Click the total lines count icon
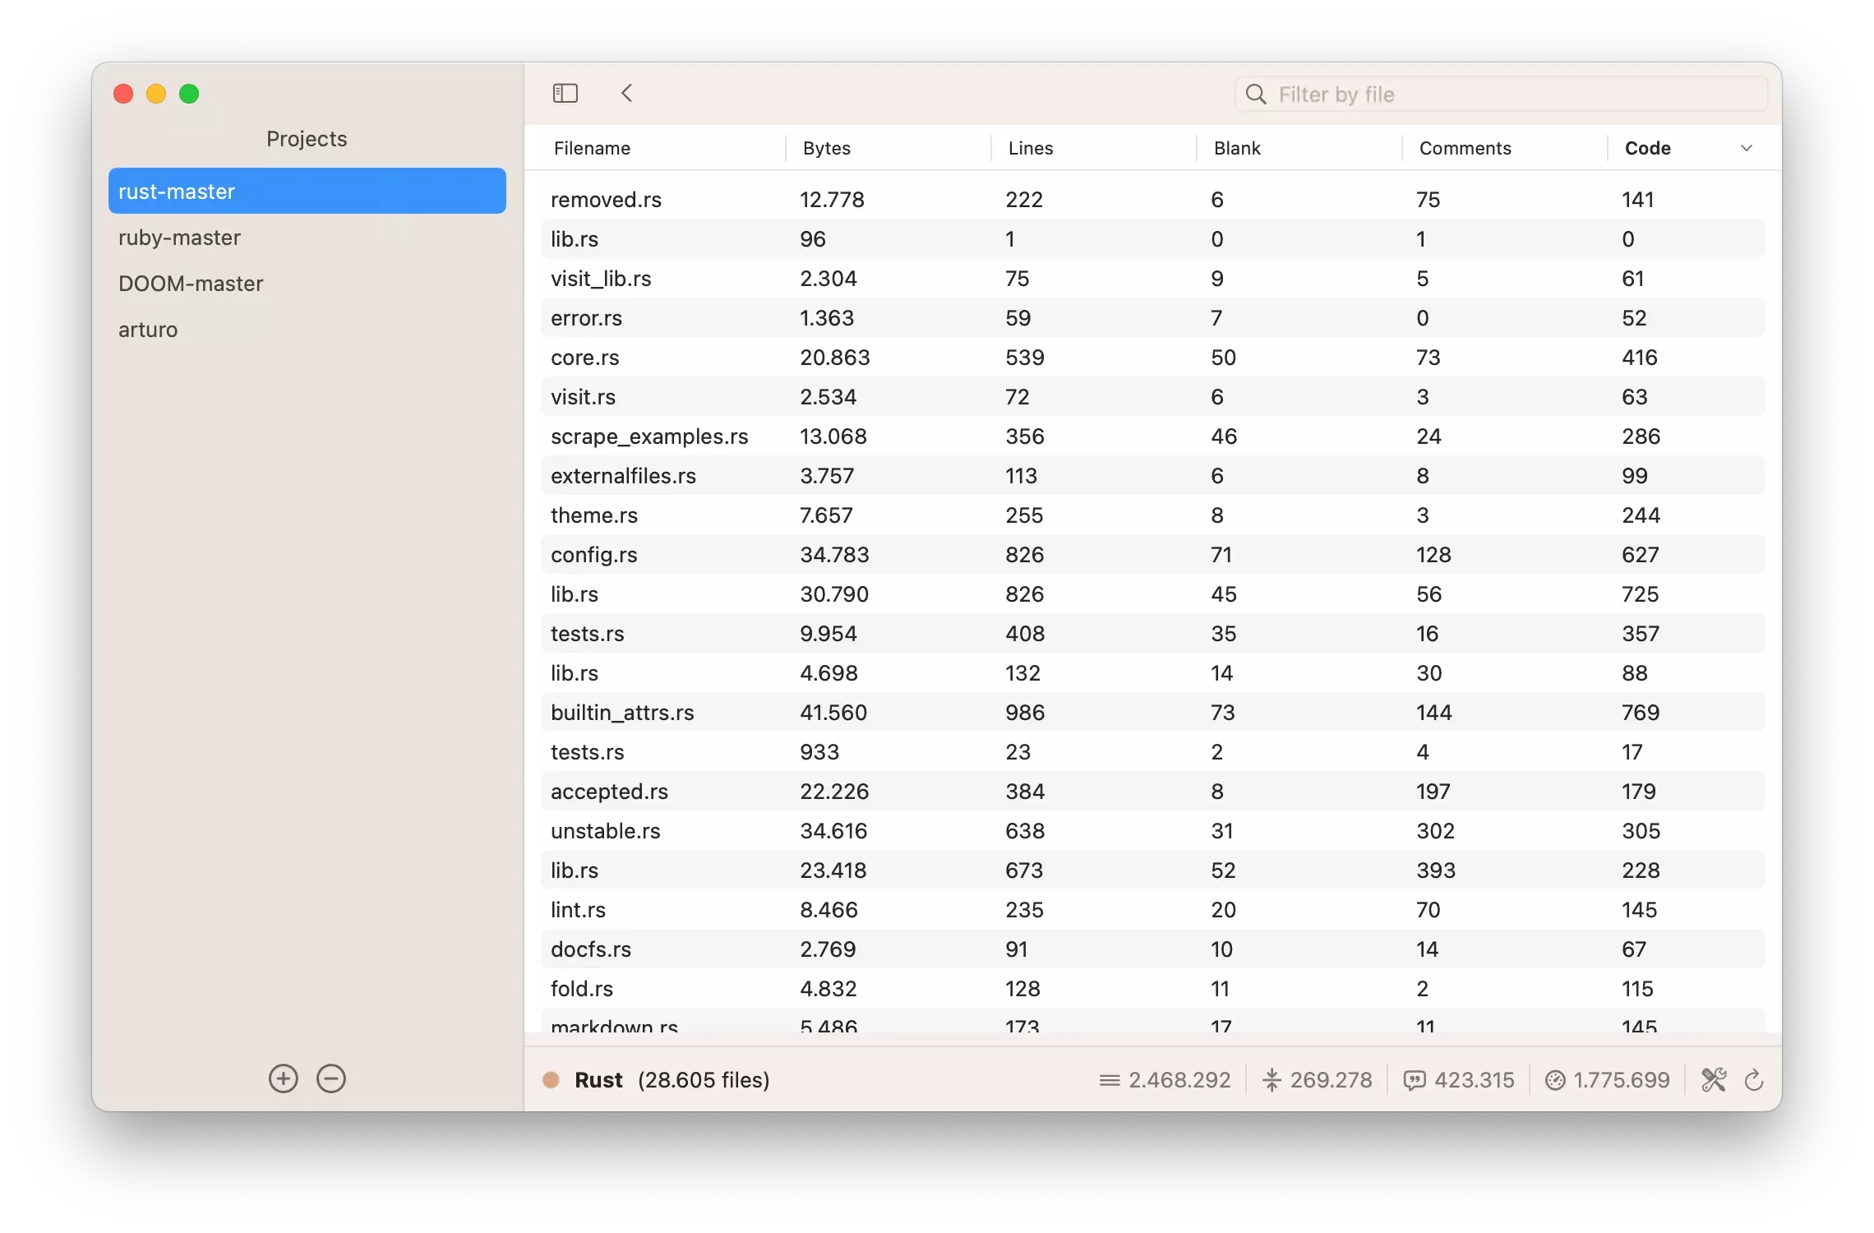 (x=1110, y=1080)
